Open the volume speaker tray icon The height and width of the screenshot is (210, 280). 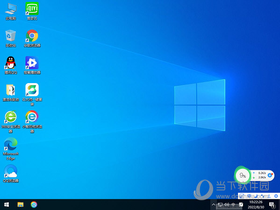pyautogui.click(x=227, y=204)
